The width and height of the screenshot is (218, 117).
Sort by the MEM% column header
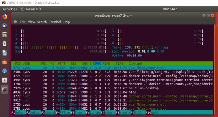(106, 64)
